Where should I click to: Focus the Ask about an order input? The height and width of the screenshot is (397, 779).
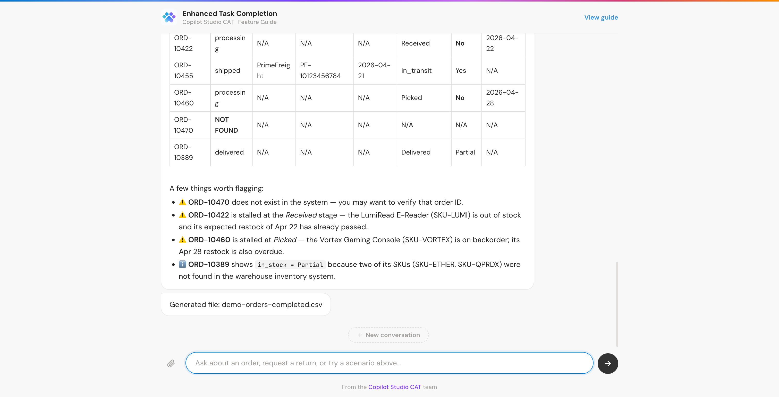389,363
